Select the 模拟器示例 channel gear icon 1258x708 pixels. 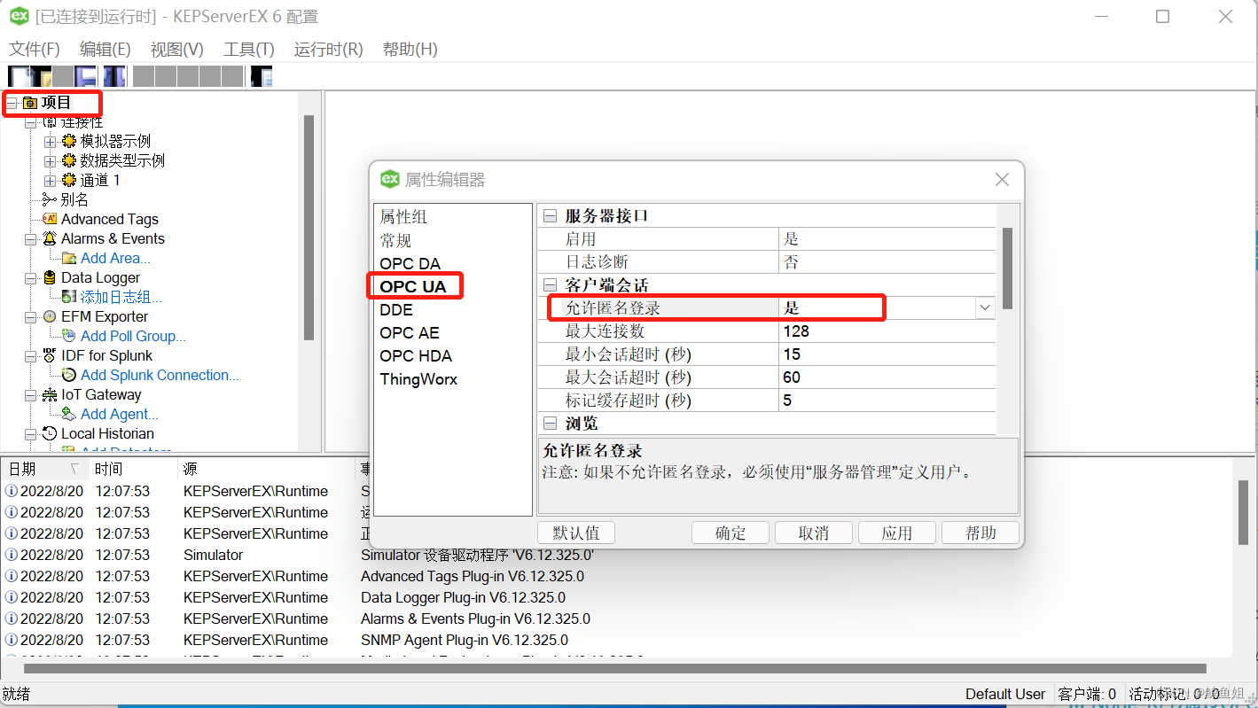coord(69,142)
